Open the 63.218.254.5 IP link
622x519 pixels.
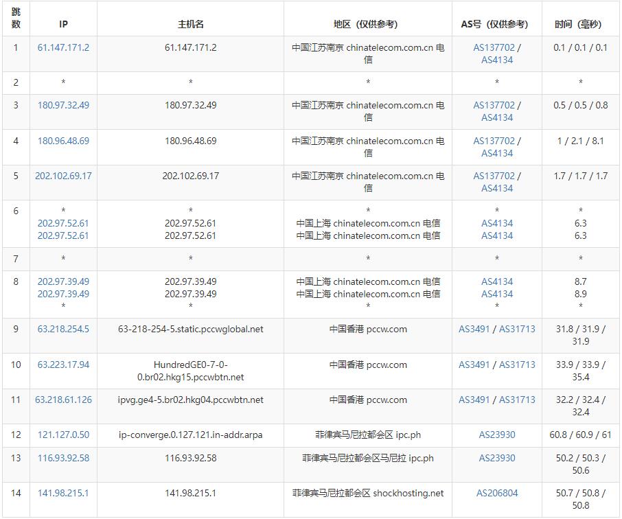point(63,329)
